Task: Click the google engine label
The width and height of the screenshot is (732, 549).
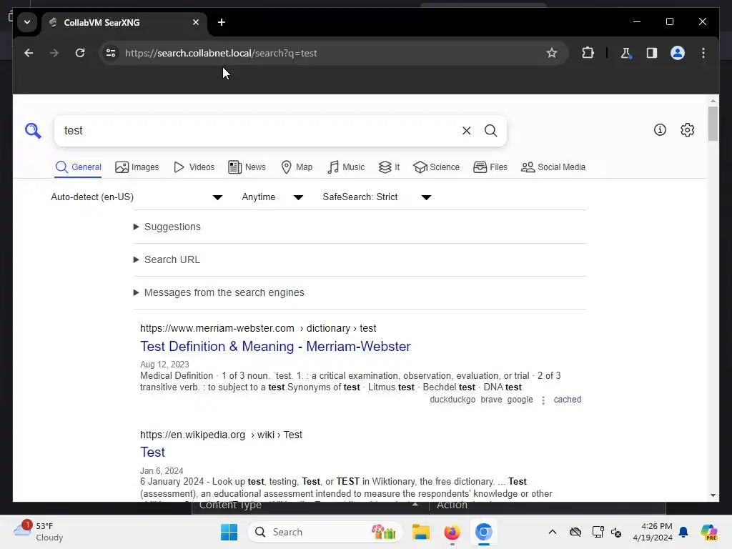Action: 520,400
